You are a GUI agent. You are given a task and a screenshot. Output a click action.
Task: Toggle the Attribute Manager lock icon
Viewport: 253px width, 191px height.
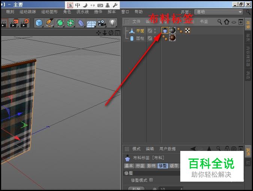[227, 149]
